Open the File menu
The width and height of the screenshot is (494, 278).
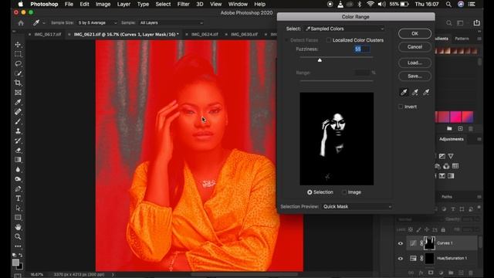pos(69,4)
